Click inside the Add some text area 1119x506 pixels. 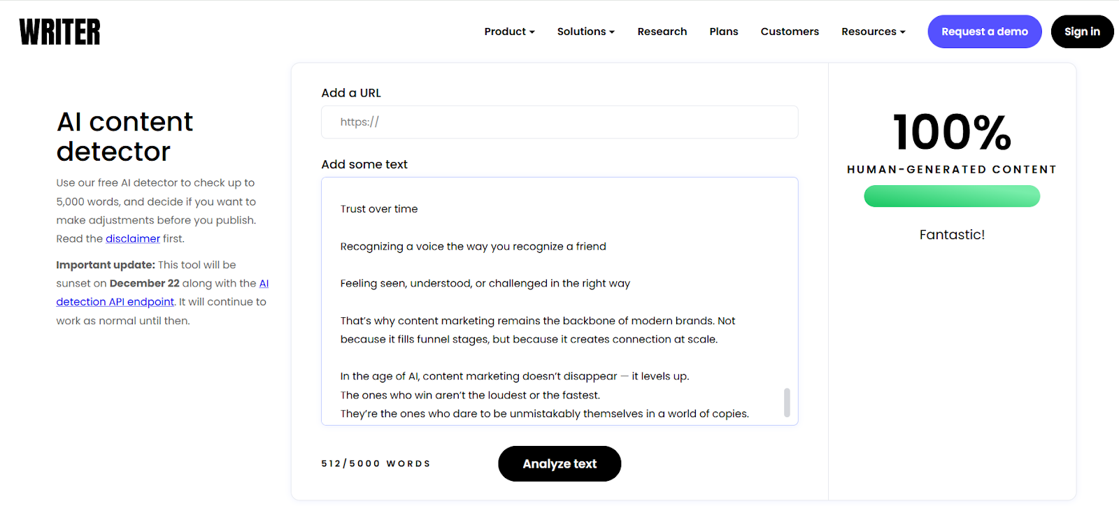[x=559, y=301]
